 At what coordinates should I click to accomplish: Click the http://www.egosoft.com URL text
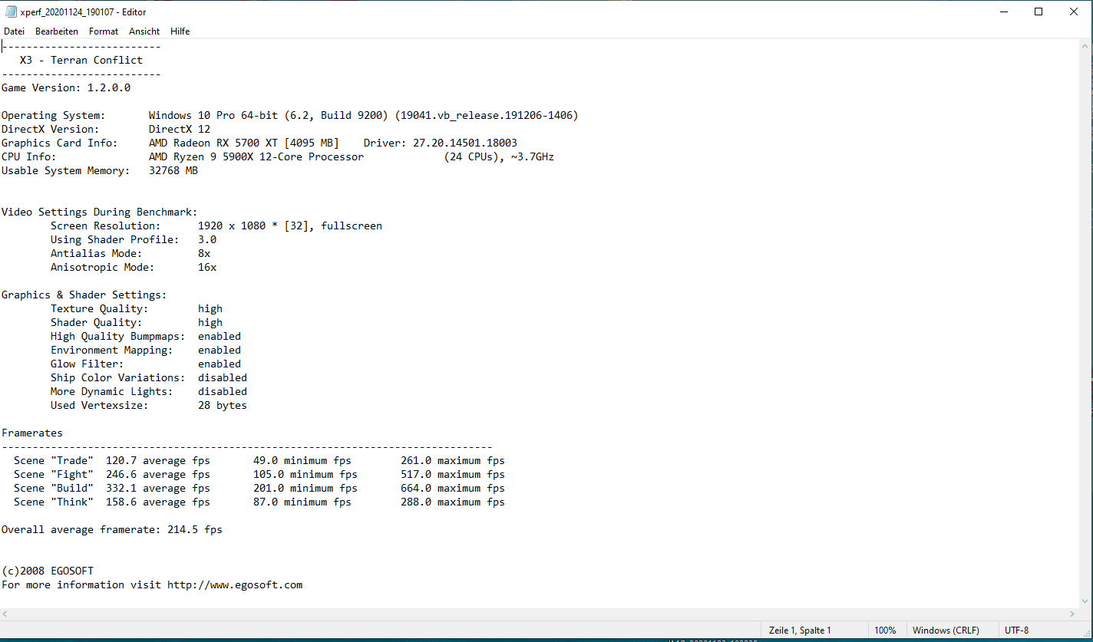(235, 584)
